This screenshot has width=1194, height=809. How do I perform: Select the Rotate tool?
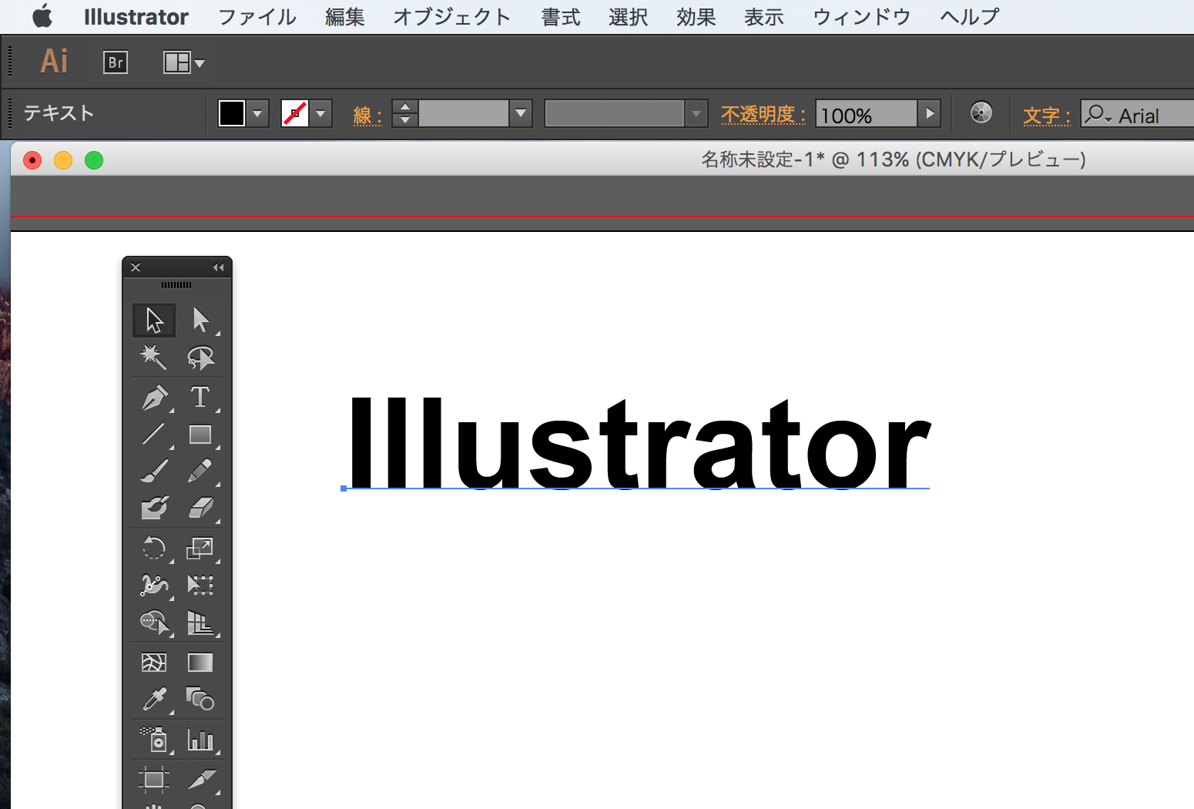point(154,549)
